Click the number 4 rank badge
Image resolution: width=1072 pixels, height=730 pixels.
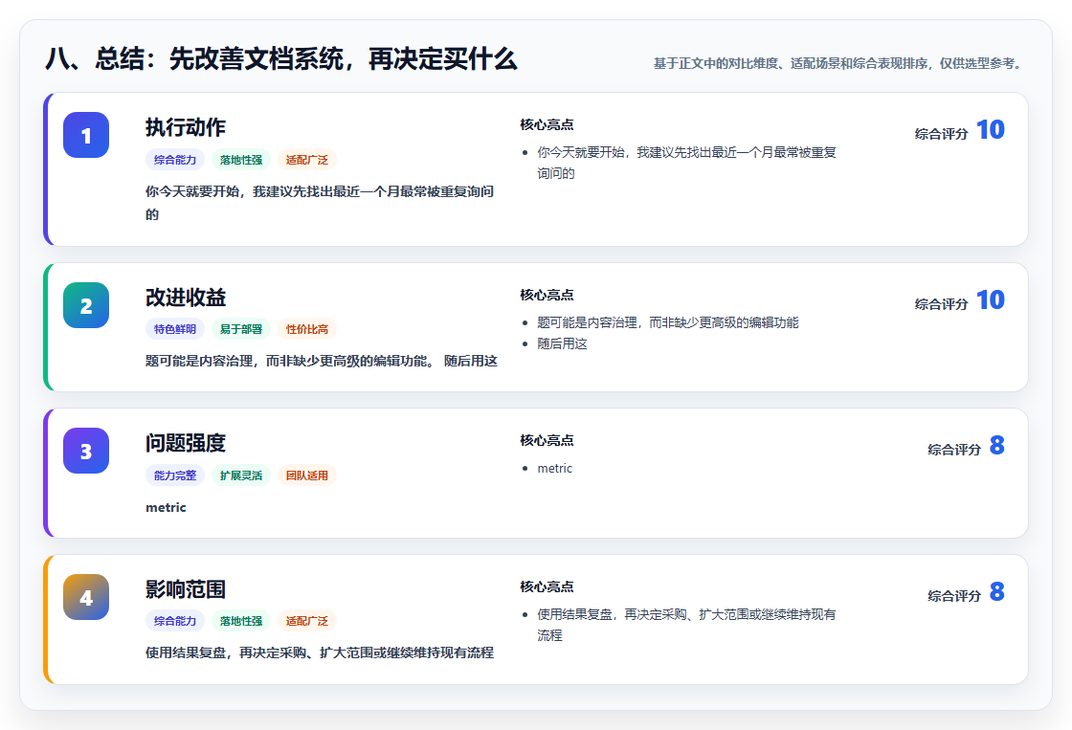point(86,597)
